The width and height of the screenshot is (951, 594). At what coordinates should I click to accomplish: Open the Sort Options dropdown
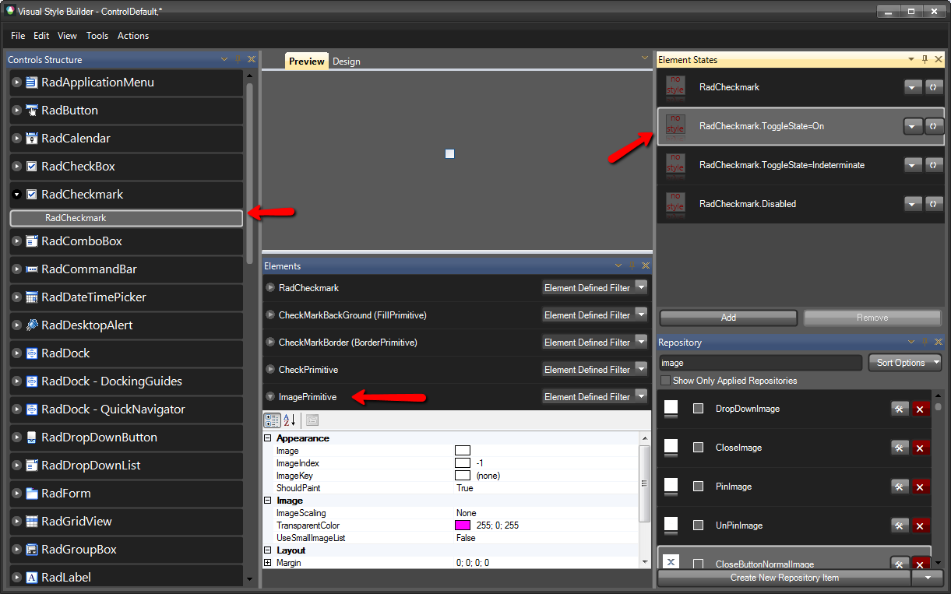coord(904,363)
